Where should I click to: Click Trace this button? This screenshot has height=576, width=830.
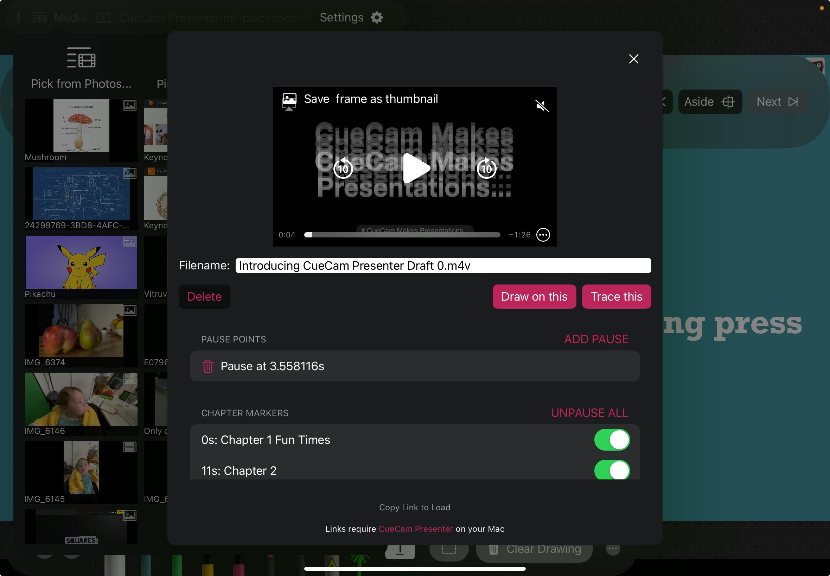pyautogui.click(x=616, y=296)
